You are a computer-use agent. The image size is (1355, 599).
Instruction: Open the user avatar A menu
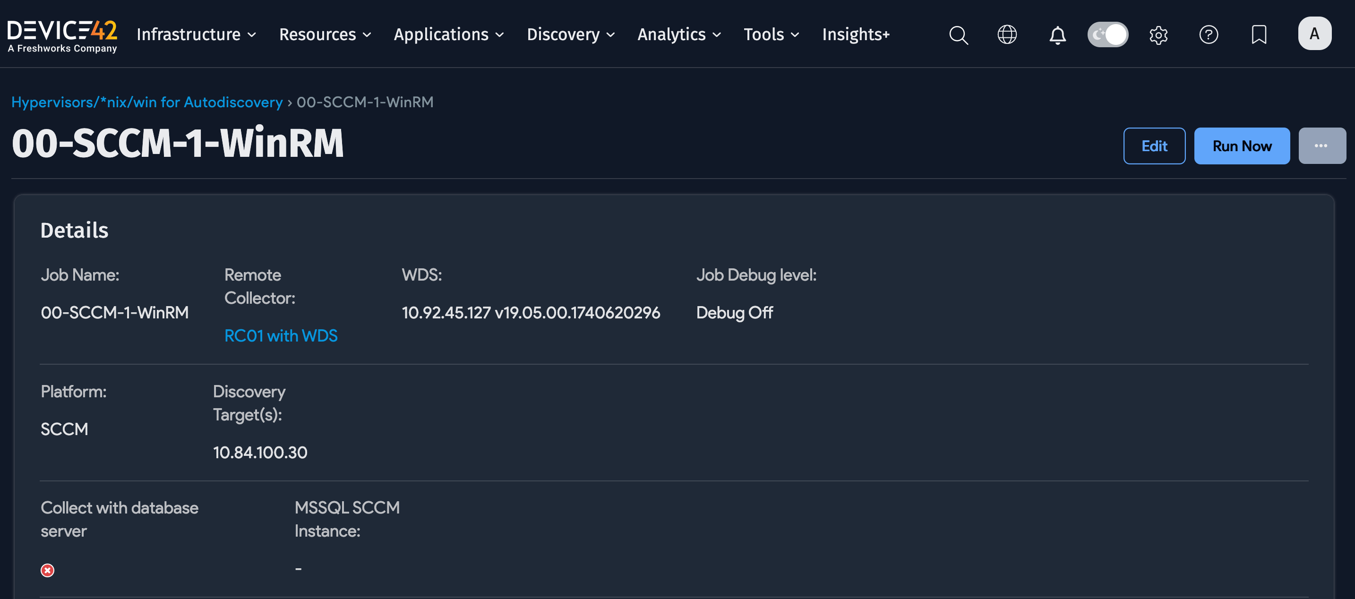(x=1314, y=34)
